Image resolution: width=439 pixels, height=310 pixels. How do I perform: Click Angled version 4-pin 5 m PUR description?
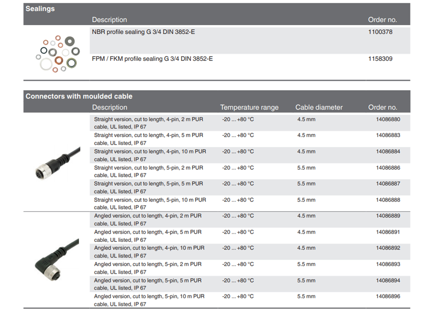click(x=148, y=236)
